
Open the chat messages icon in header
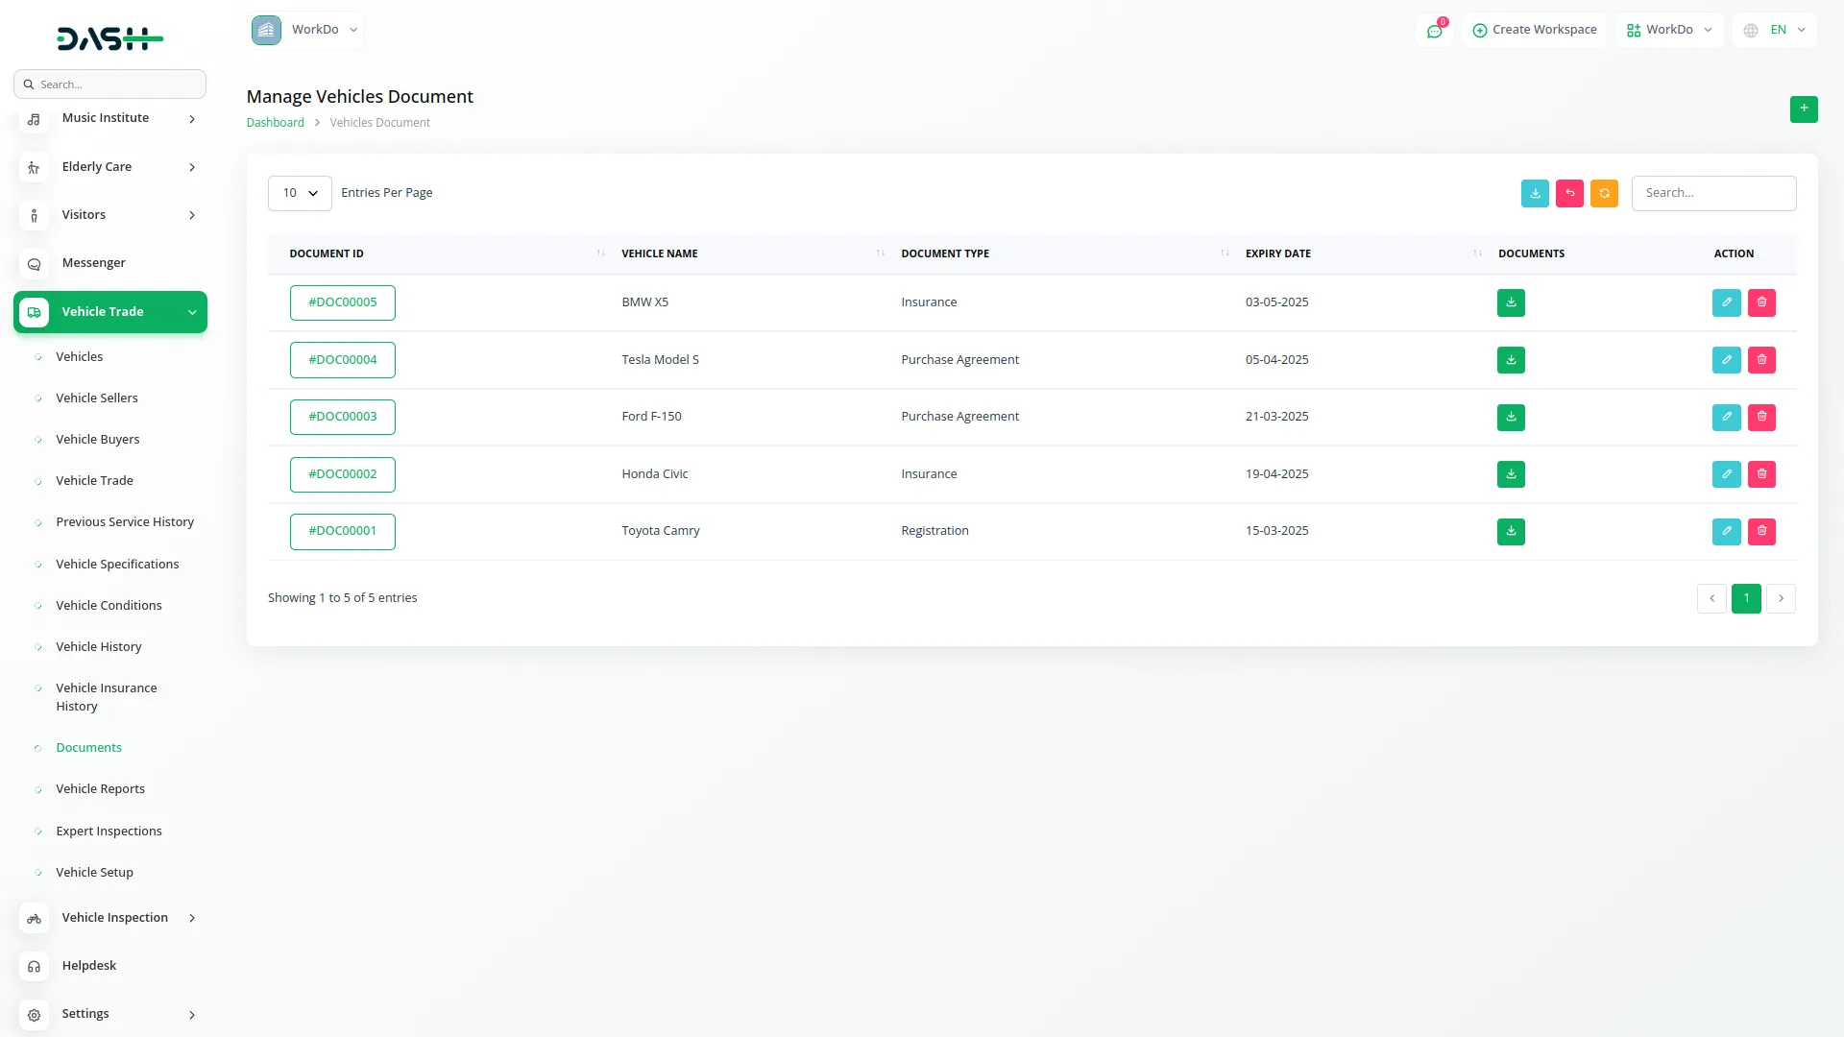1434,31
